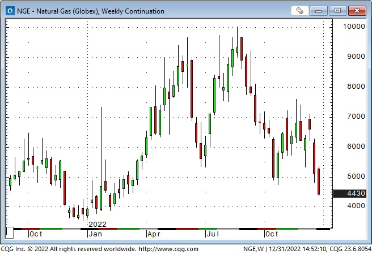This screenshot has width=372, height=263.
Task: Click the http://www.cqg.com link in footer
Action: tap(168, 249)
